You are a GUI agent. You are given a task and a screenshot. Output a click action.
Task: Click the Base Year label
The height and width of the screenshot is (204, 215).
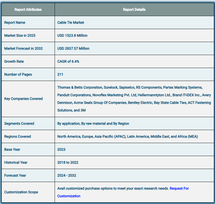12,150
